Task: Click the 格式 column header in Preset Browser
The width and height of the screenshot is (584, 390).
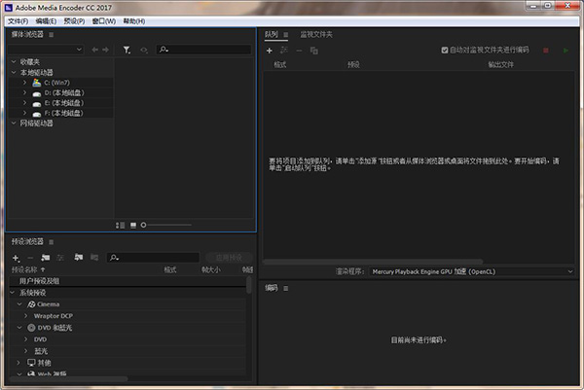Action: coord(170,269)
